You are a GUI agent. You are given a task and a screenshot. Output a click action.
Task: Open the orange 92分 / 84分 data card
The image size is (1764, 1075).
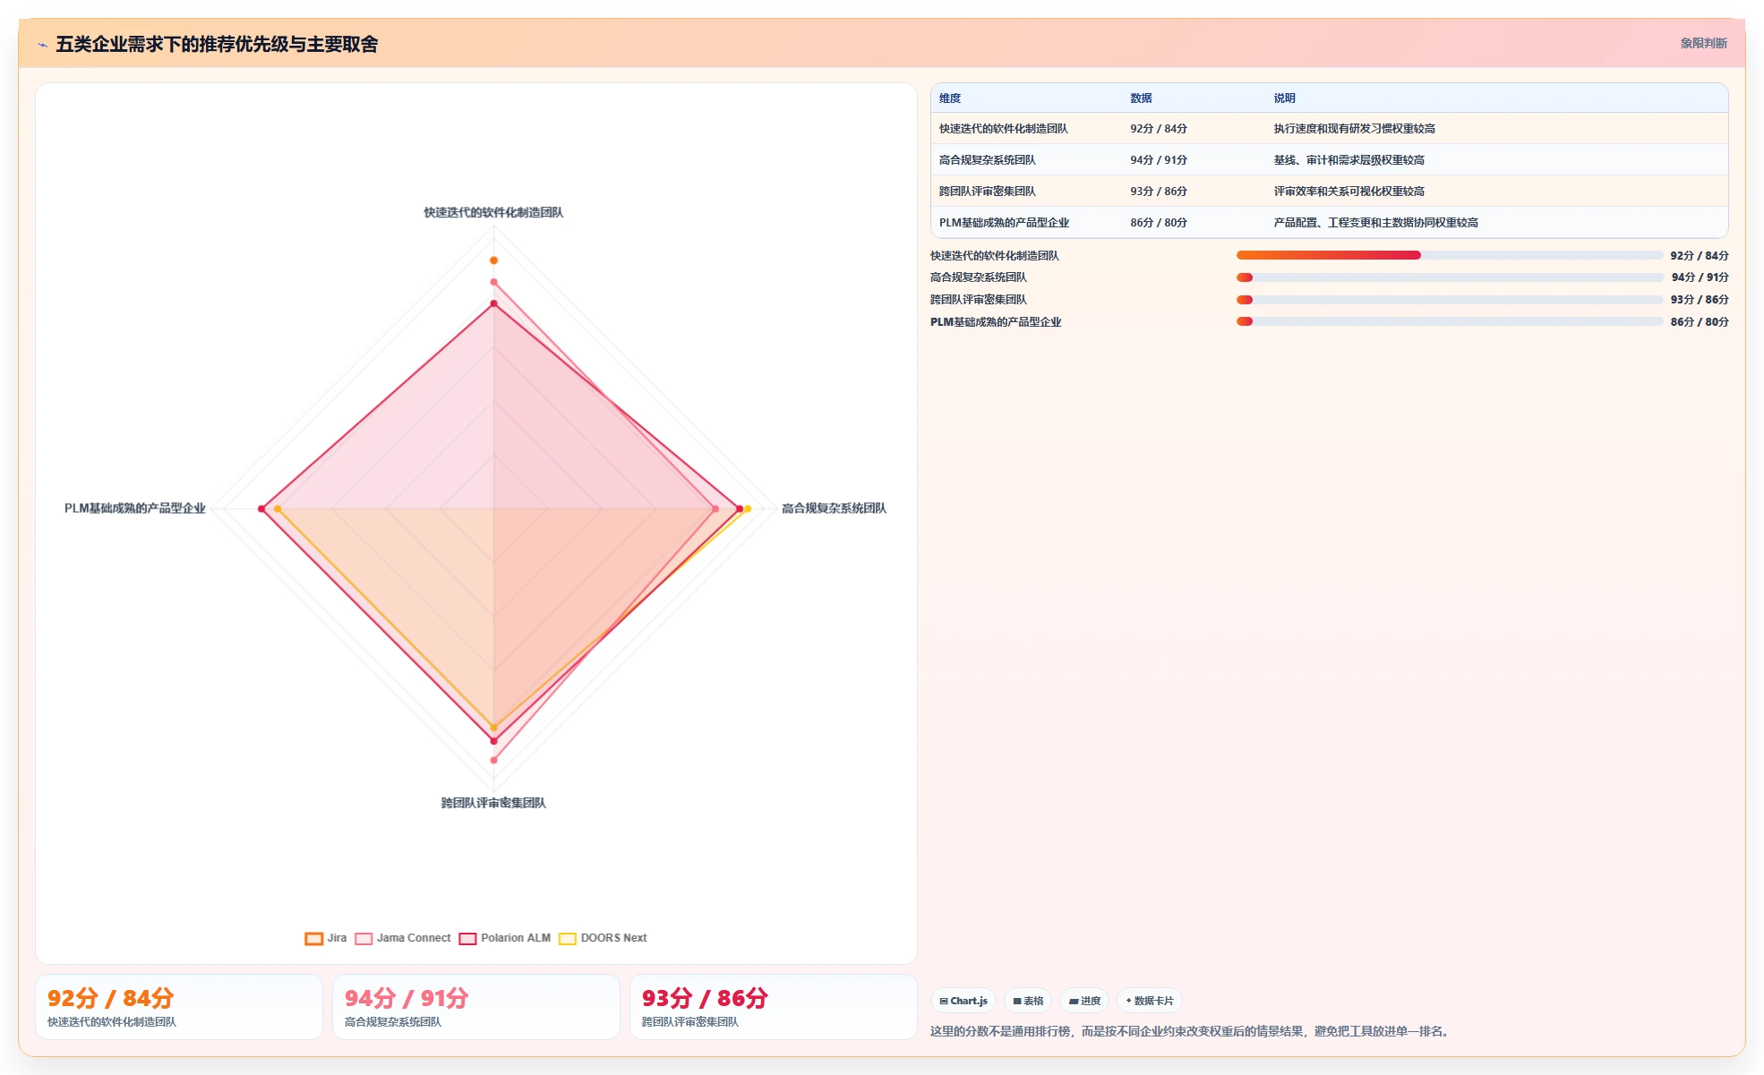(x=179, y=1007)
